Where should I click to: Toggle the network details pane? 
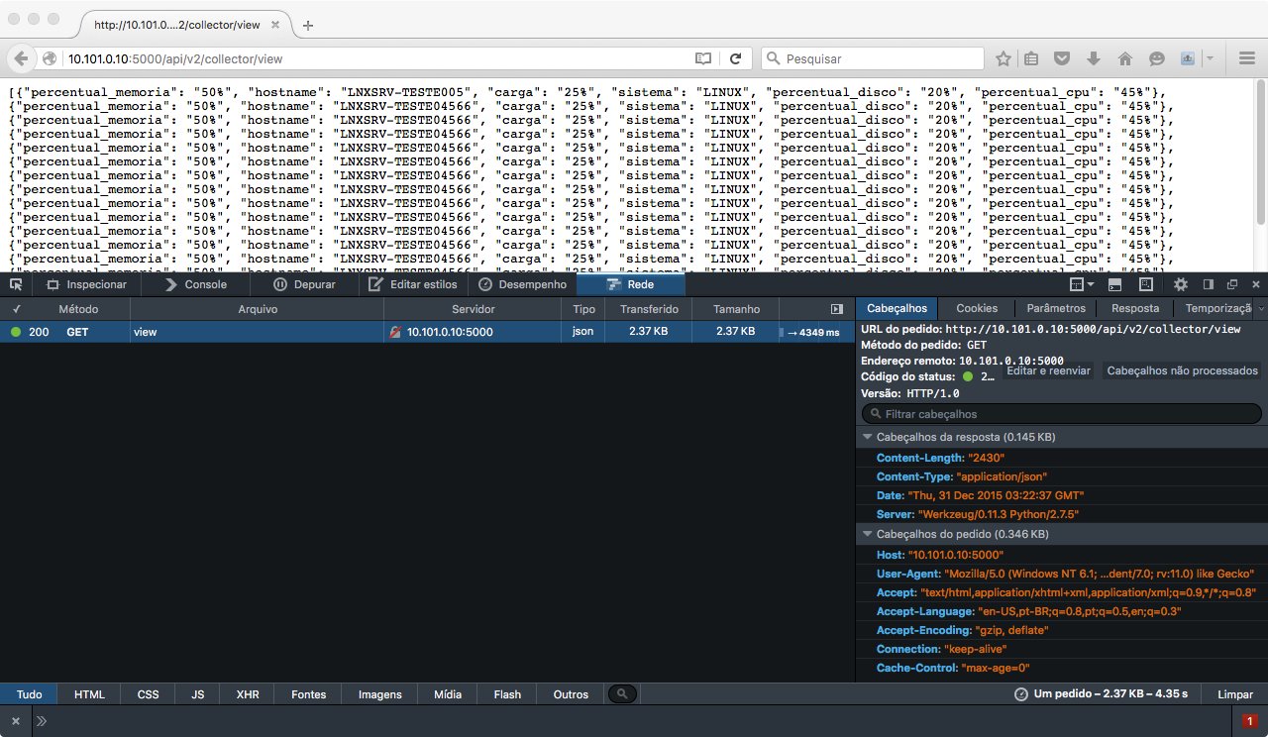(836, 309)
